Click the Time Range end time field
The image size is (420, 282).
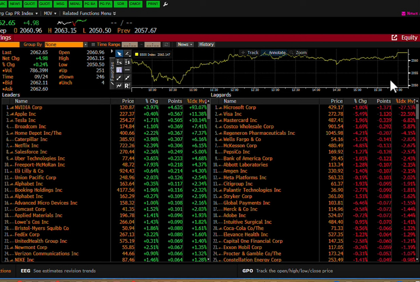[x=152, y=44]
